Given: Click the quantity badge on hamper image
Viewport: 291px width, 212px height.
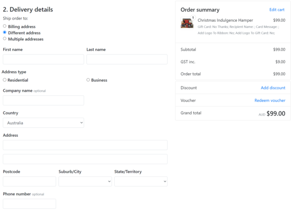Looking at the screenshot, I should coord(193,17).
